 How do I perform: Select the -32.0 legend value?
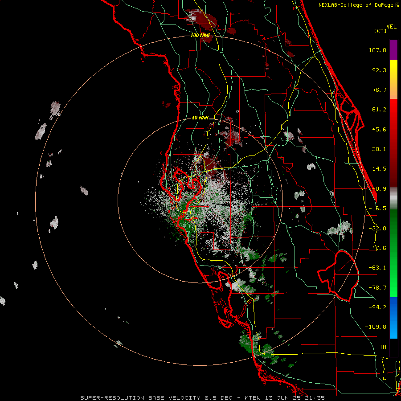coord(377,229)
